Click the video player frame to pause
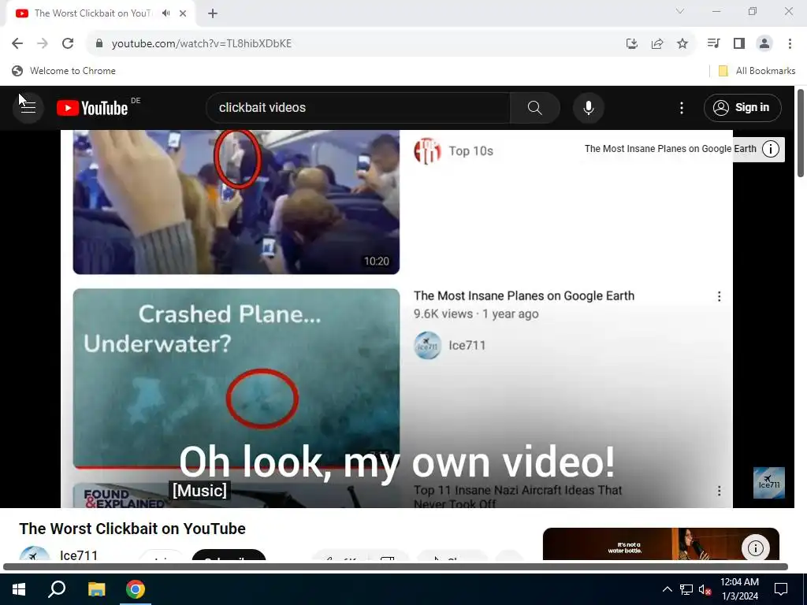Viewport: 807px width, 605px height. [x=396, y=319]
